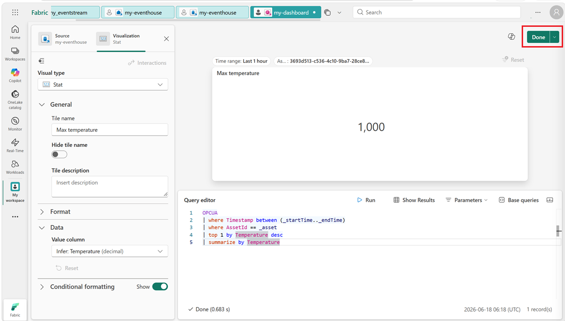565x321 pixels.
Task: Switch to the first my-eventhouse tab
Action: pyautogui.click(x=137, y=13)
